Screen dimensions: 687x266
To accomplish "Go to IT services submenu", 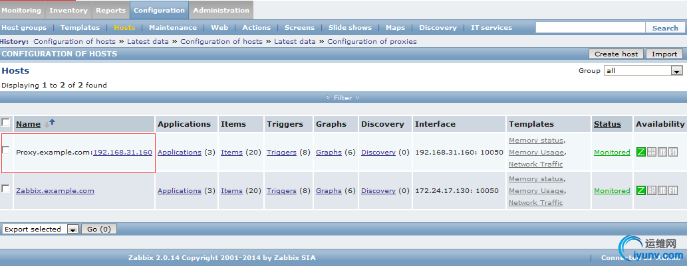I will point(491,27).
